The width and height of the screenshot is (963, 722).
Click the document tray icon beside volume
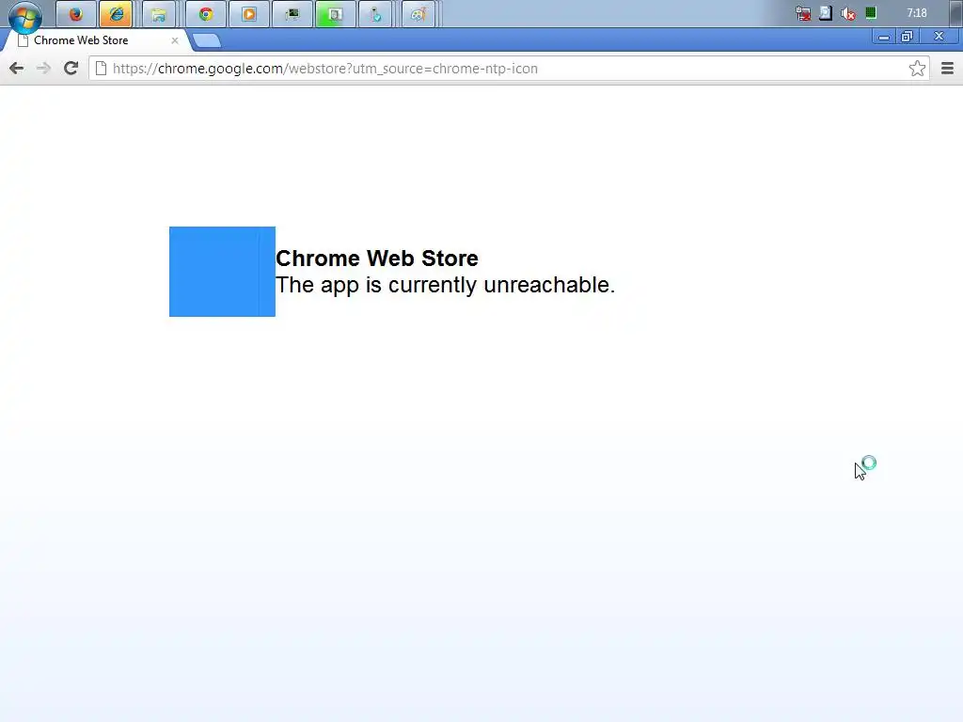coord(826,13)
